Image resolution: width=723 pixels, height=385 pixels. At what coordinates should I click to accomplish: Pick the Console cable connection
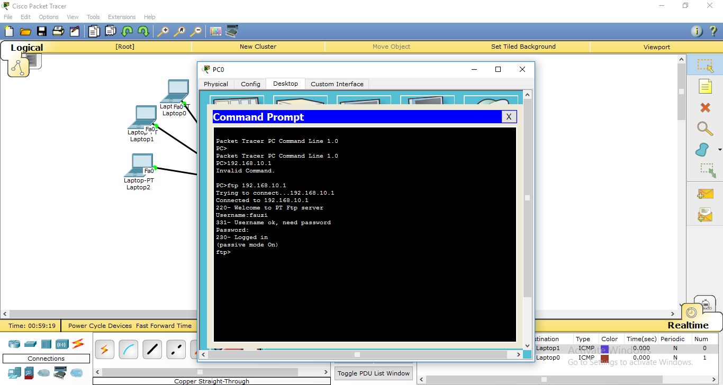tap(128, 350)
